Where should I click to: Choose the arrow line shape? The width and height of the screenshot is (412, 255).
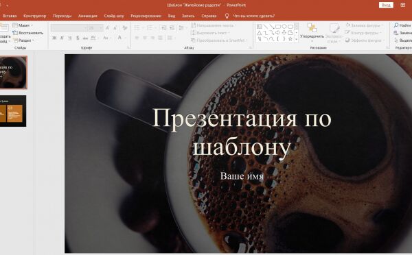click(x=272, y=27)
